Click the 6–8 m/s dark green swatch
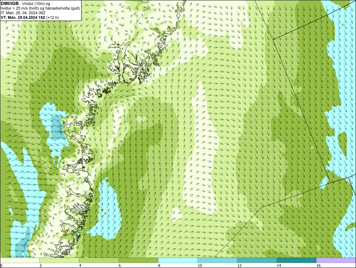The height and width of the screenshot is (268, 356). [x=138, y=260]
